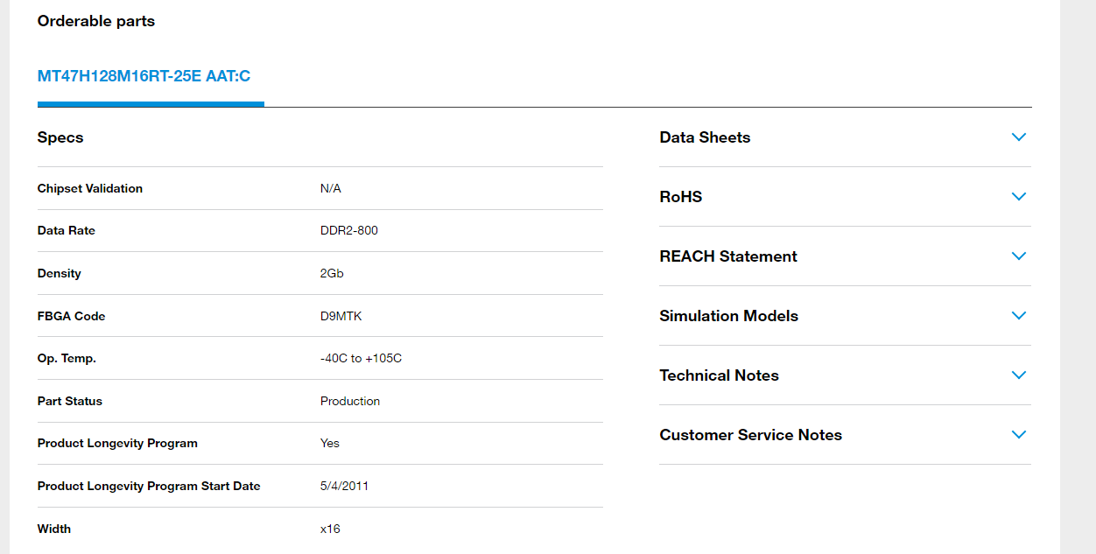Image resolution: width=1096 pixels, height=554 pixels.
Task: Expand the Customer Service Notes chevron
Action: 1018,435
